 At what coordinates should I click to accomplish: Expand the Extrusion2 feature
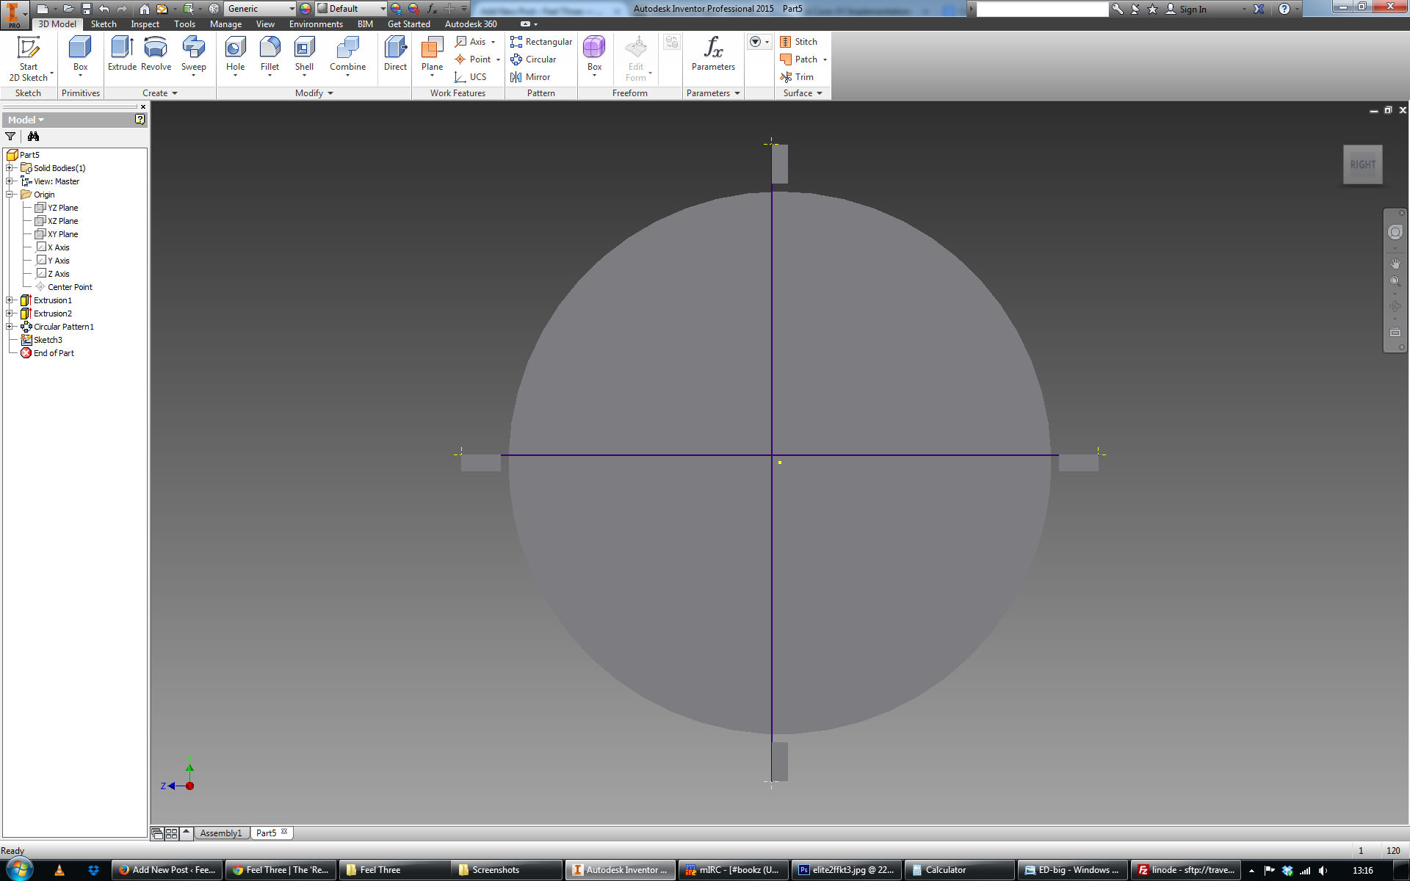click(10, 313)
